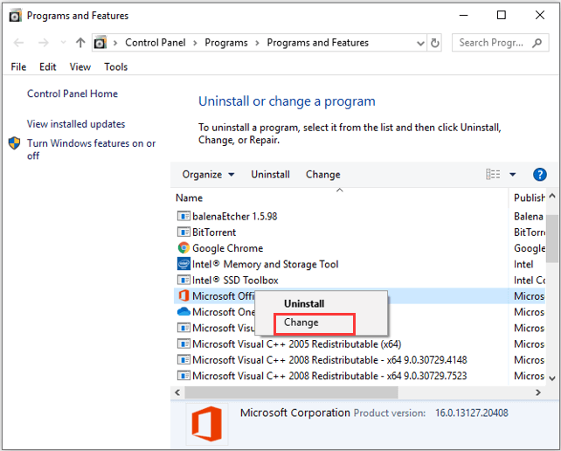The height and width of the screenshot is (451, 561).
Task: Click the view layout icon in toolbar
Action: coord(494,175)
